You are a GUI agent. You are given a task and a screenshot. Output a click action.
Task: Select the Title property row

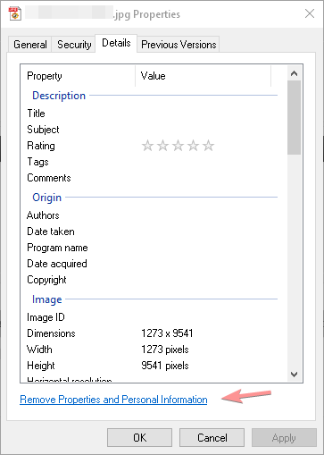(152, 114)
